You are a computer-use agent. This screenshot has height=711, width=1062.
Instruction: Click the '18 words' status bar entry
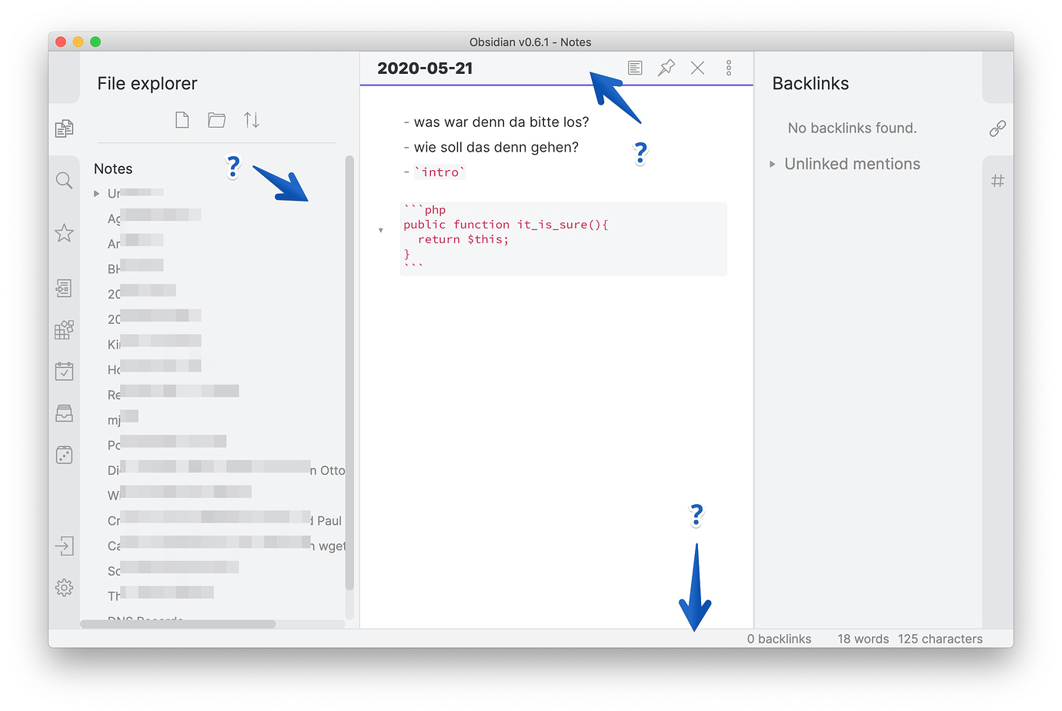tap(863, 639)
